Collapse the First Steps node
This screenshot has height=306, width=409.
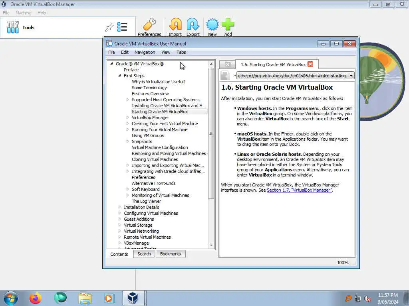point(119,75)
